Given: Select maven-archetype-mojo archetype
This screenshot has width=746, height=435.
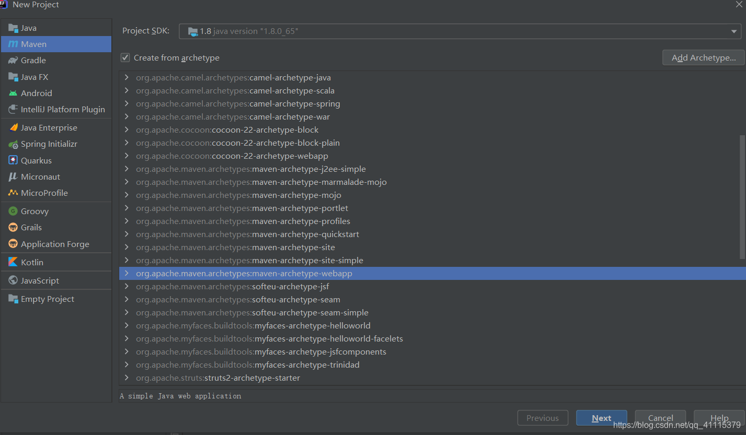Looking at the screenshot, I should (x=432, y=195).
